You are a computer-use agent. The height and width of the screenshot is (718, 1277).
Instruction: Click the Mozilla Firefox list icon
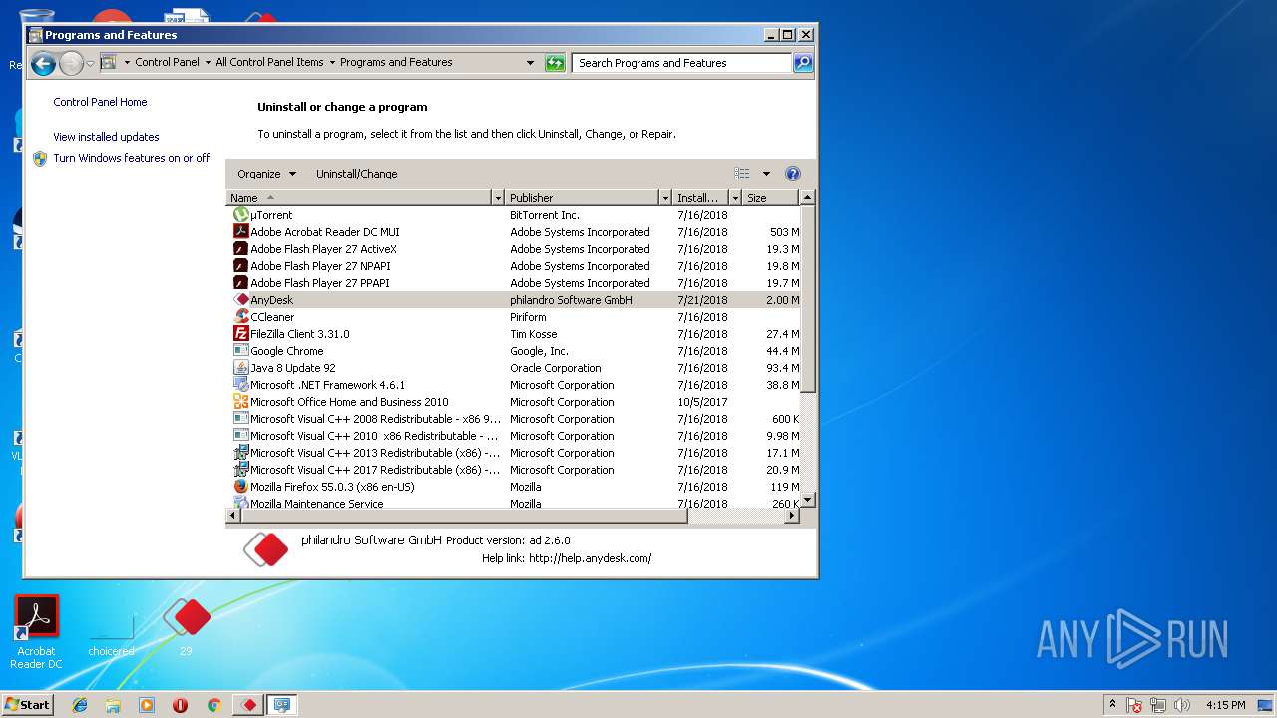click(x=240, y=487)
